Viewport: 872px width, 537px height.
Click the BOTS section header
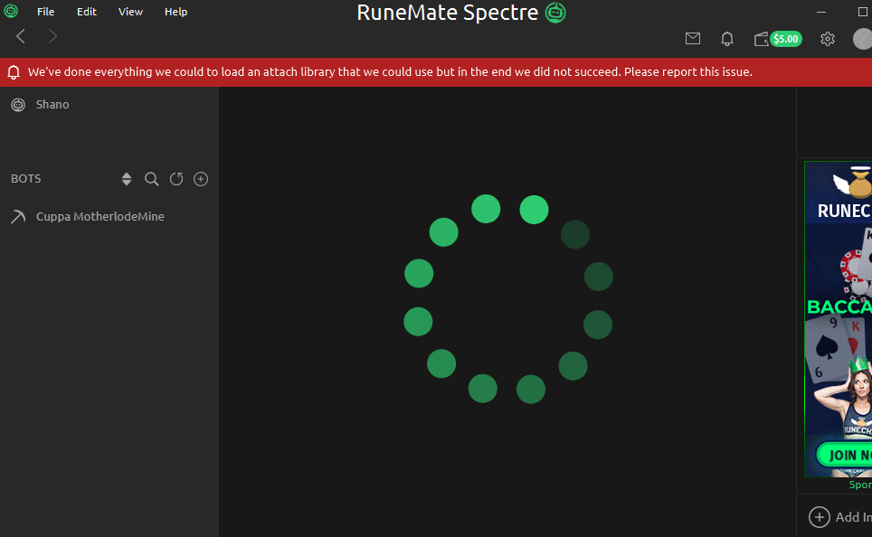coord(26,179)
